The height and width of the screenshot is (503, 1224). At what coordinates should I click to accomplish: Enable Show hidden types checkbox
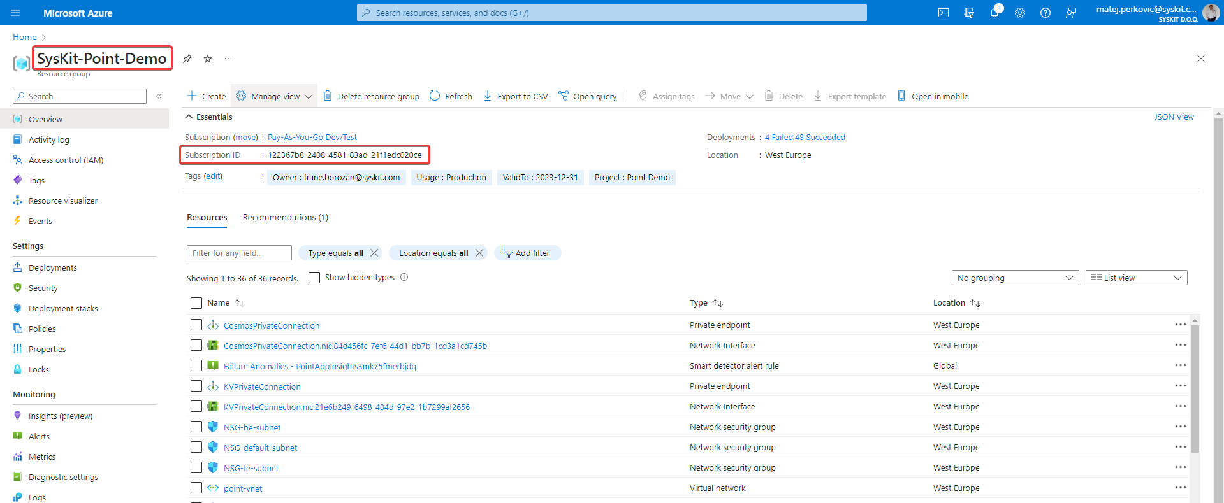314,278
